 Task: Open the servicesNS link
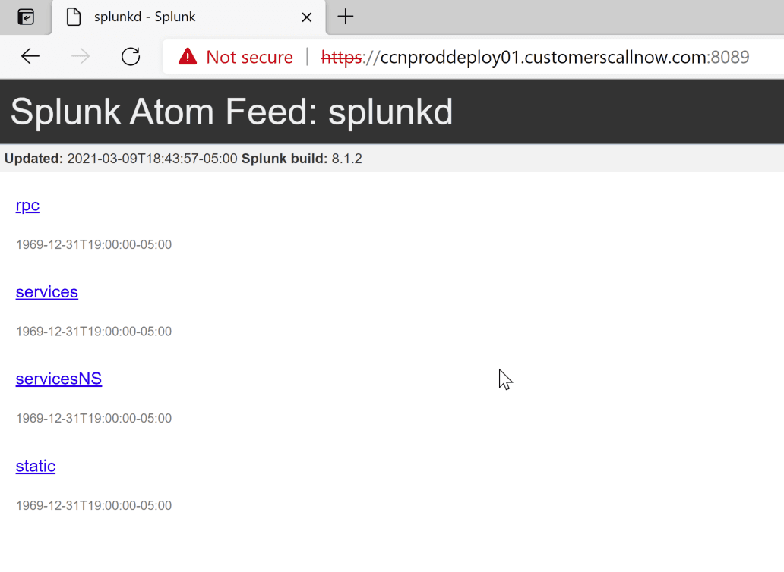pos(59,379)
